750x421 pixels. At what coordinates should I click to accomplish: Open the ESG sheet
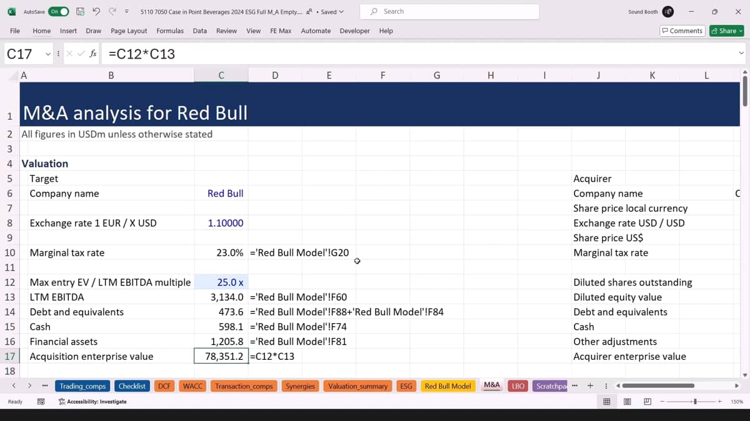[x=406, y=386]
